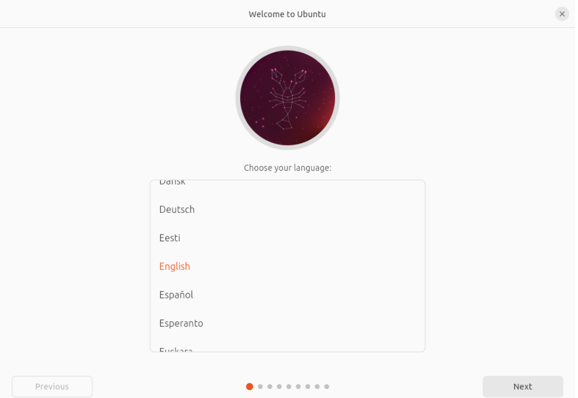Choose Eesti as the language

pyautogui.click(x=170, y=238)
